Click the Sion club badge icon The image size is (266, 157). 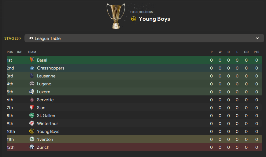coord(31,108)
